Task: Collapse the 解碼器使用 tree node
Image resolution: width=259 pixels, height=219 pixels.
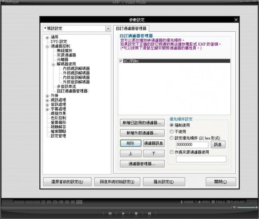Action: point(53,64)
